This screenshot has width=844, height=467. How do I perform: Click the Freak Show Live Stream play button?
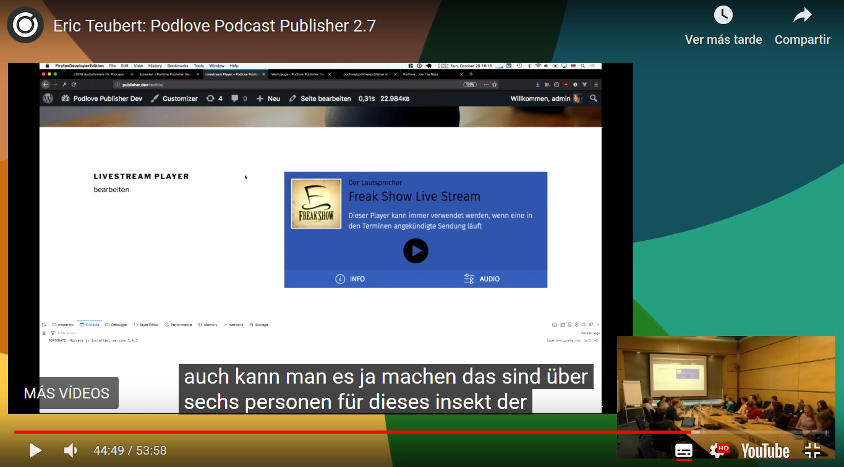[416, 251]
